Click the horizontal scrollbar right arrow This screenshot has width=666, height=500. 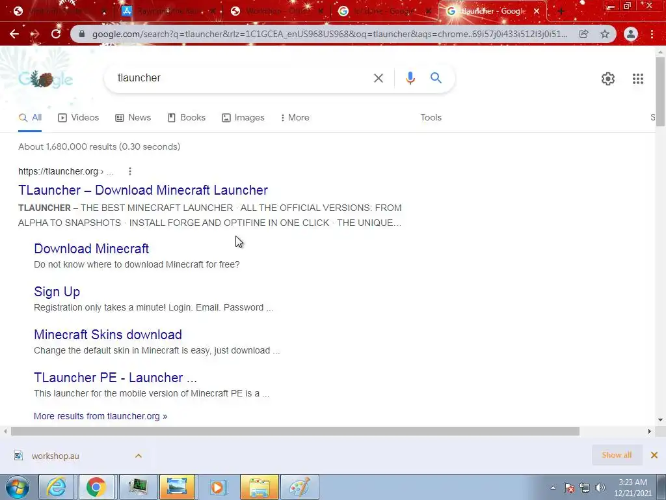coord(650,432)
